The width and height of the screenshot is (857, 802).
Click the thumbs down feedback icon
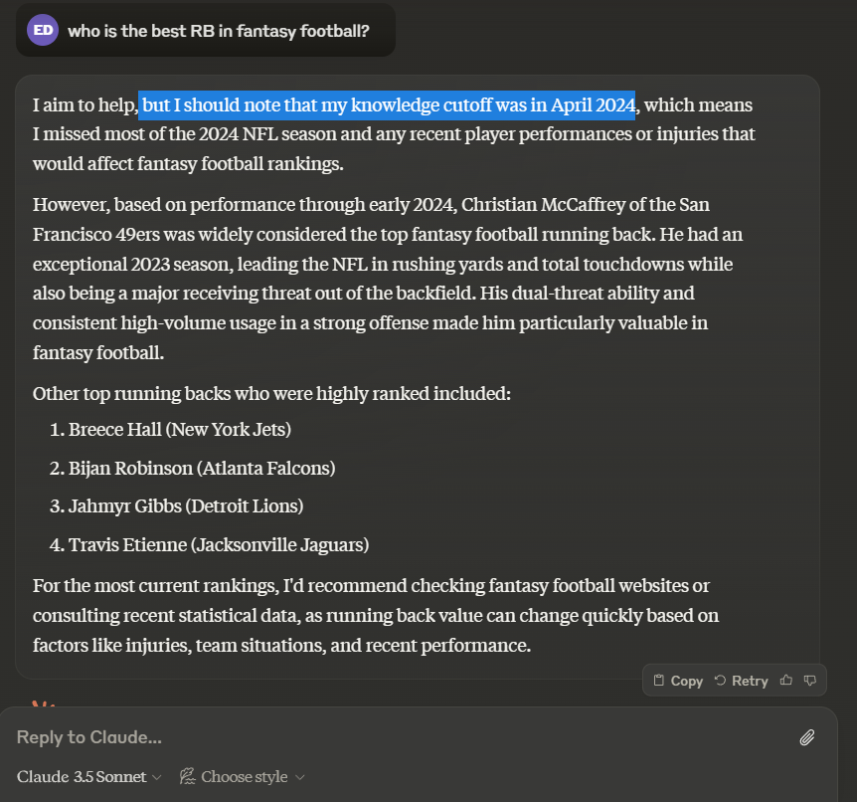810,681
